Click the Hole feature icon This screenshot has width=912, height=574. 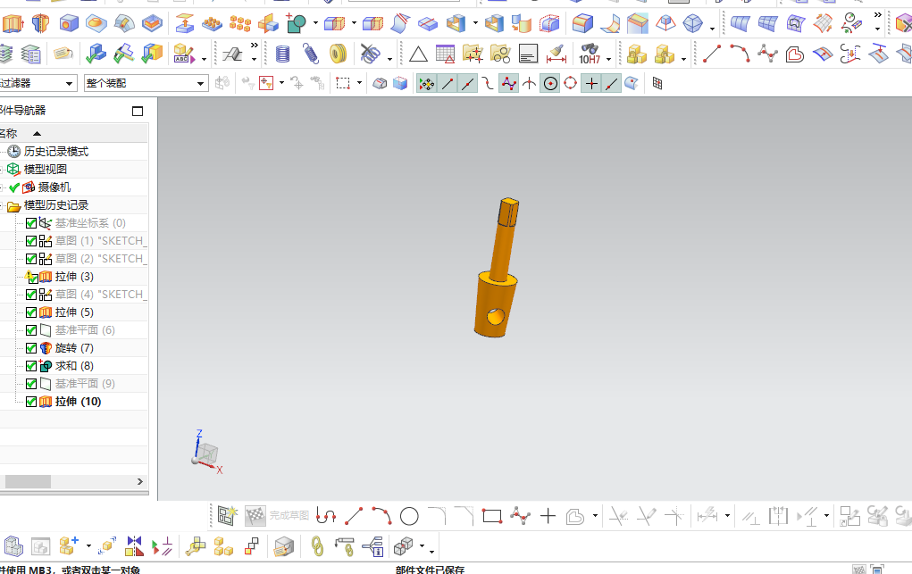(x=69, y=23)
